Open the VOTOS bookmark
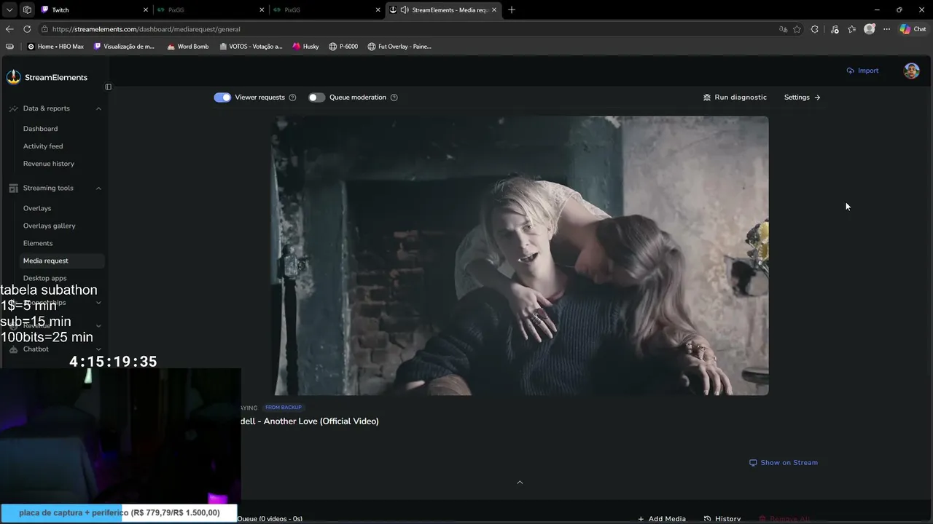This screenshot has height=524, width=933. 251,47
